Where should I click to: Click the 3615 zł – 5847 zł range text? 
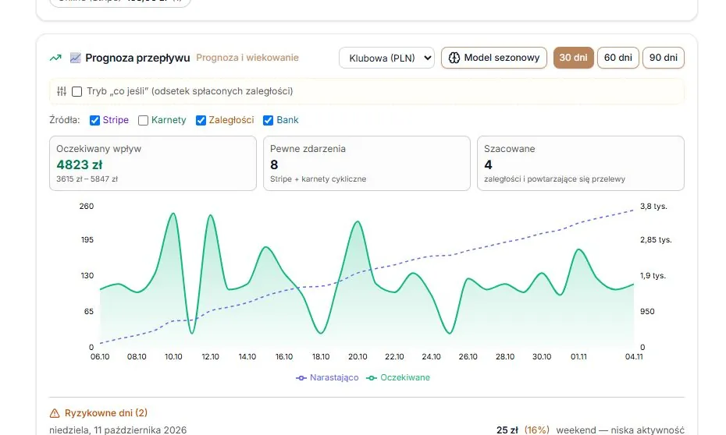point(87,179)
